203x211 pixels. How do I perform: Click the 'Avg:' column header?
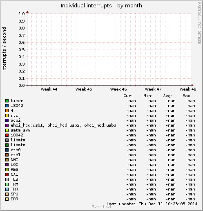[x=167, y=96]
